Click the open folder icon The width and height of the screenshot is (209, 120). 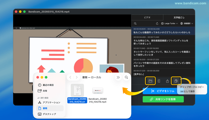coord(150,81)
